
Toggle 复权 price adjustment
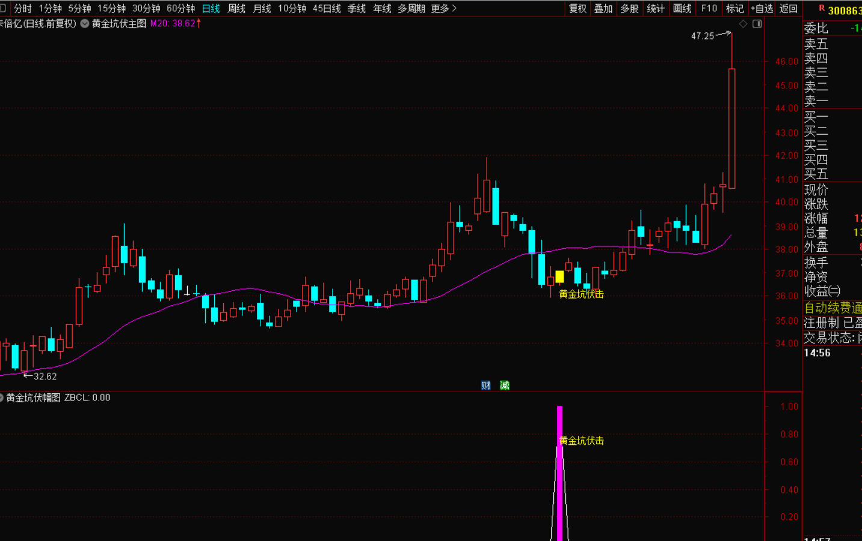577,8
